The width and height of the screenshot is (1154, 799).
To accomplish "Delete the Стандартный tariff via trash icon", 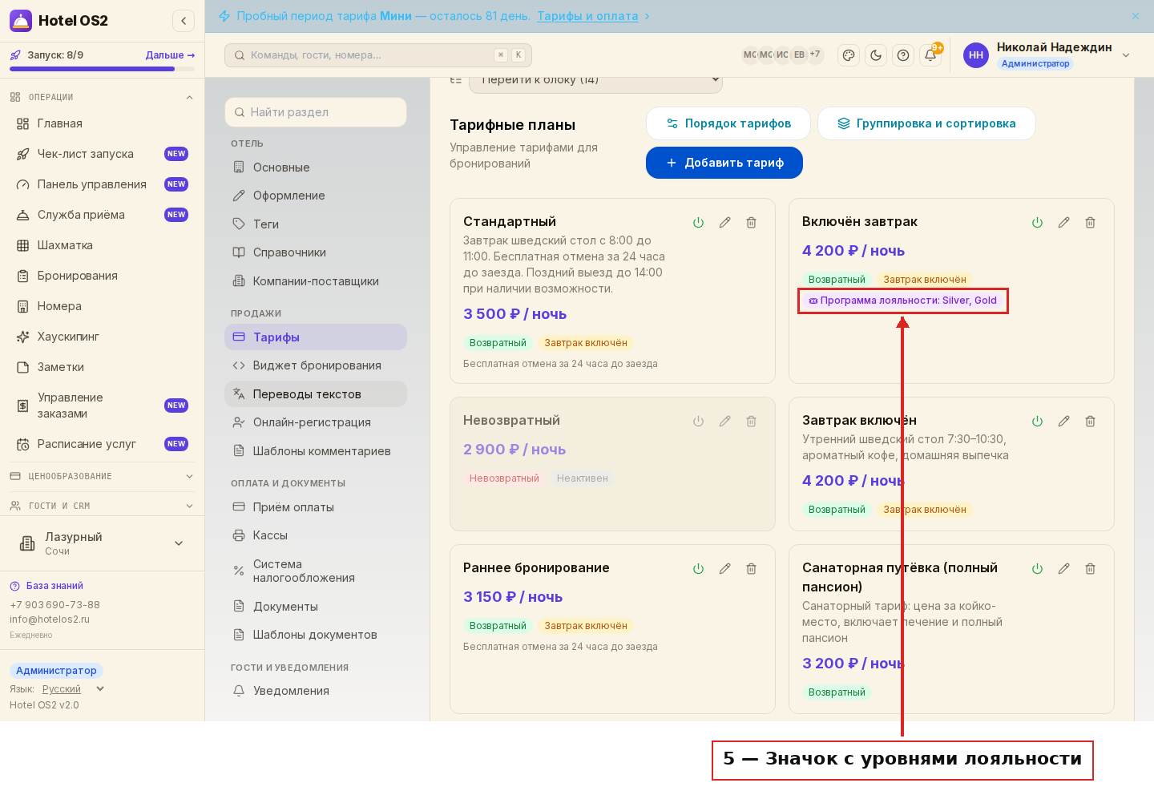I will (x=751, y=223).
